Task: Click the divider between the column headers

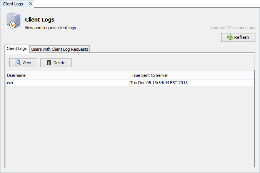Action: point(130,75)
